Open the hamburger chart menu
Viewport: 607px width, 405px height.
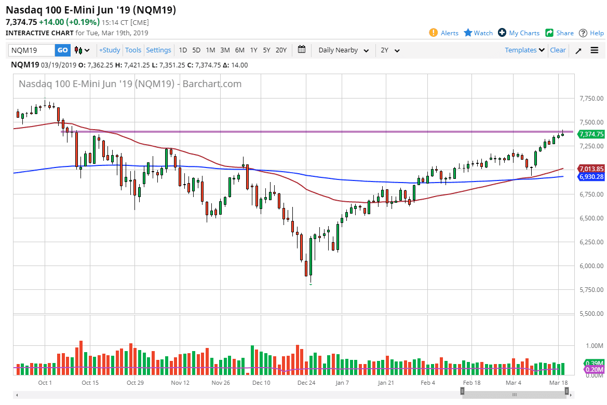594,50
